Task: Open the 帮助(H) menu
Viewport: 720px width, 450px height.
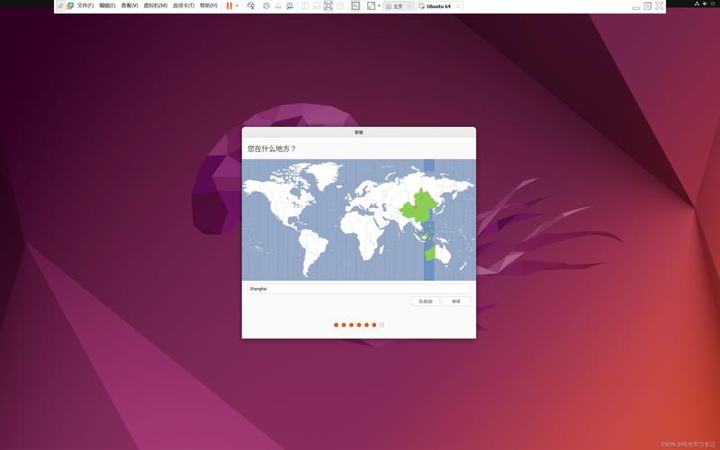Action: pos(209,6)
